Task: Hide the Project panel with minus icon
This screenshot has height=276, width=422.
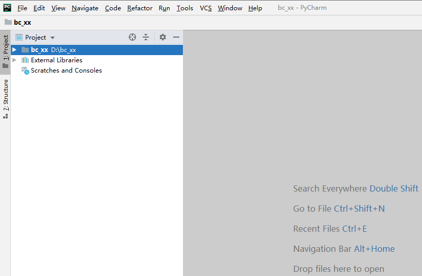Action: 176,37
